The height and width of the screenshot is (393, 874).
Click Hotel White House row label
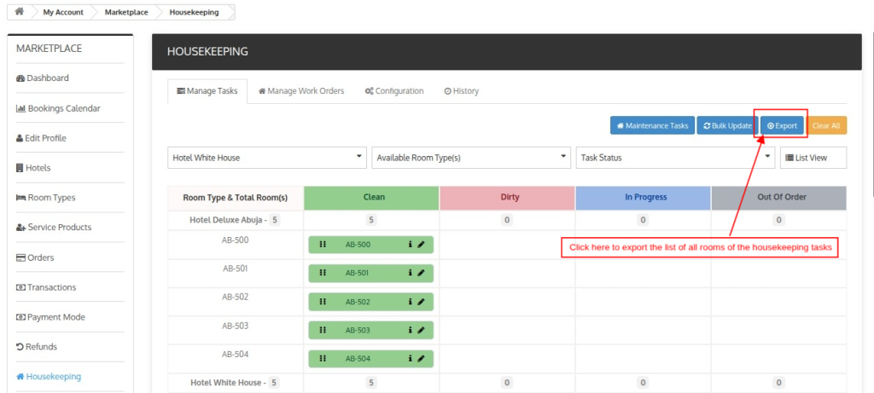point(228,383)
